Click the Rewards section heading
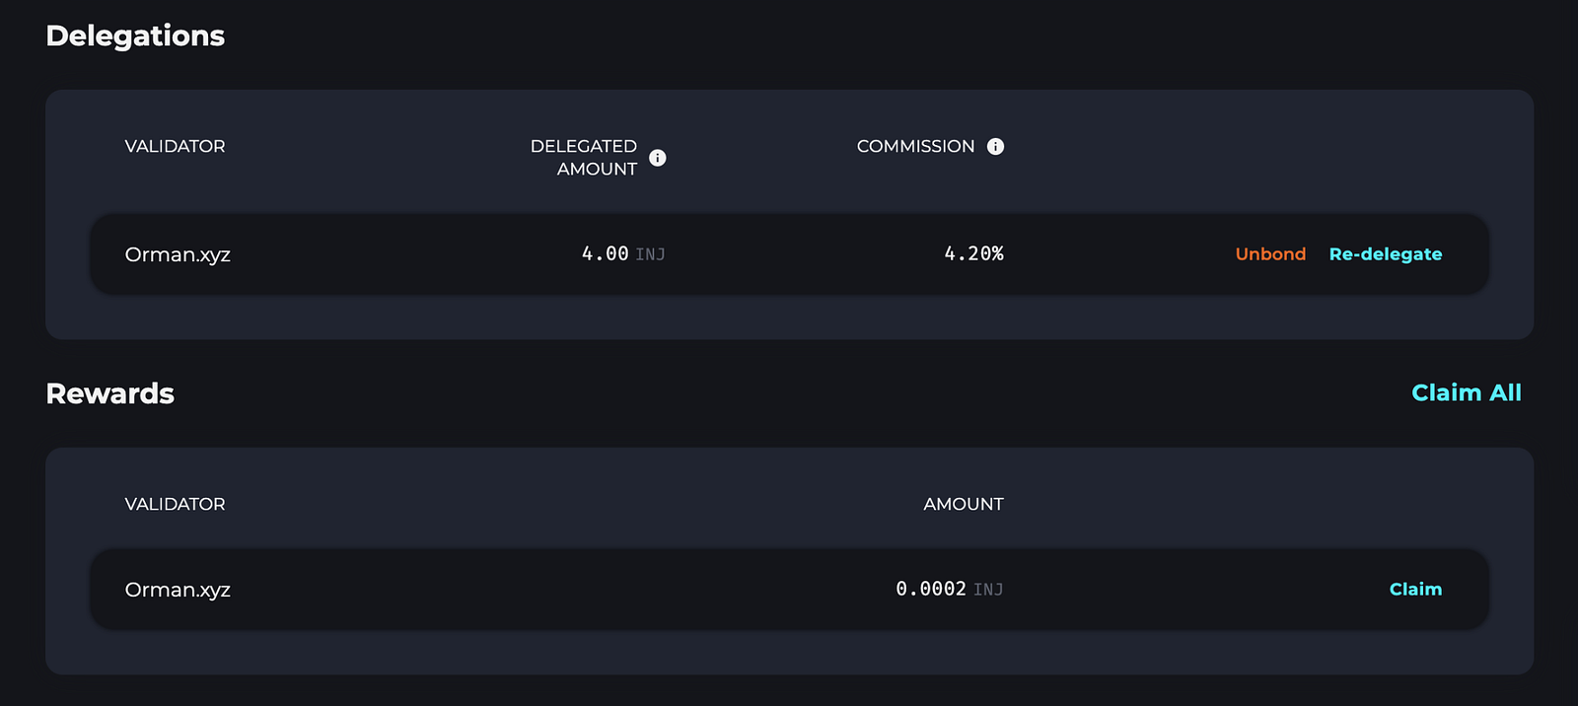The image size is (1578, 706). (x=109, y=394)
